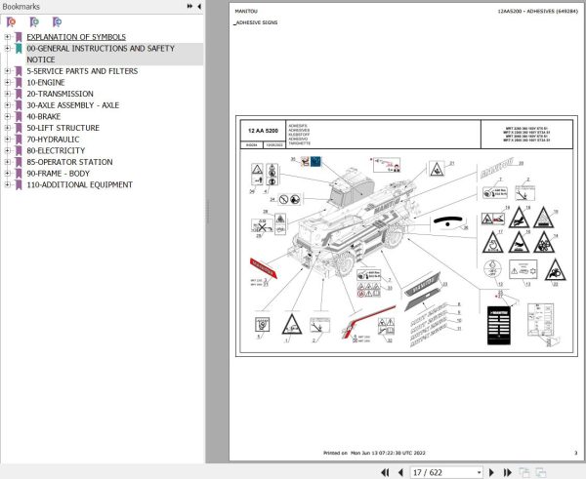Viewport: 586px width, 479px height.
Task: Click the two-page view icon
Action: (x=540, y=472)
